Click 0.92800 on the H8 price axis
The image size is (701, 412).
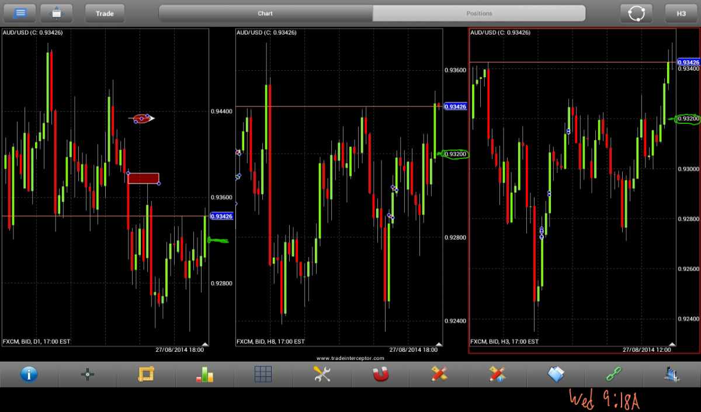[455, 237]
